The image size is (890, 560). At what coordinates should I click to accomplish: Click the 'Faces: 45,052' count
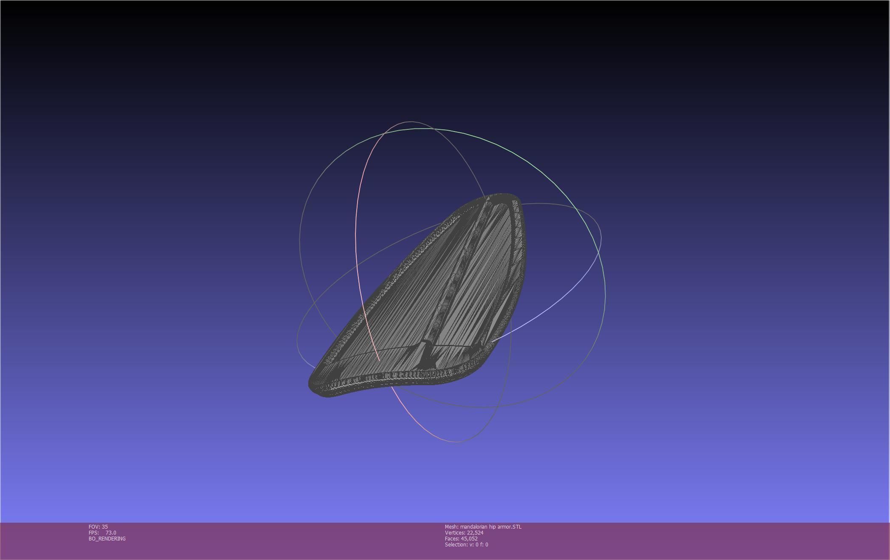pyautogui.click(x=461, y=538)
